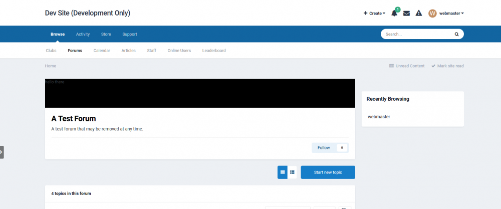The image size is (501, 209).
Task: View the Online Users page
Action: [x=179, y=51]
